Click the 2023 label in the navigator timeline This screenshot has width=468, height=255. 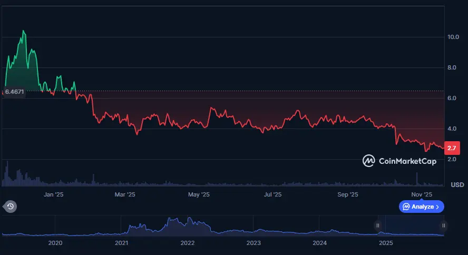click(x=253, y=243)
